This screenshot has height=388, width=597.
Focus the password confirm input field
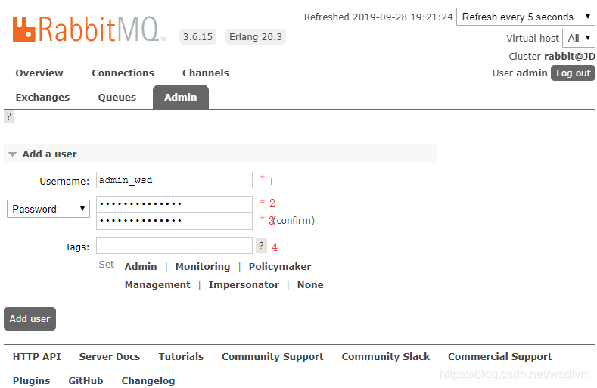click(174, 221)
